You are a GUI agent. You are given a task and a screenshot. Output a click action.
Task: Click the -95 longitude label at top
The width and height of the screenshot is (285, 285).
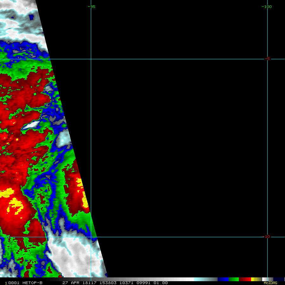tap(91, 7)
